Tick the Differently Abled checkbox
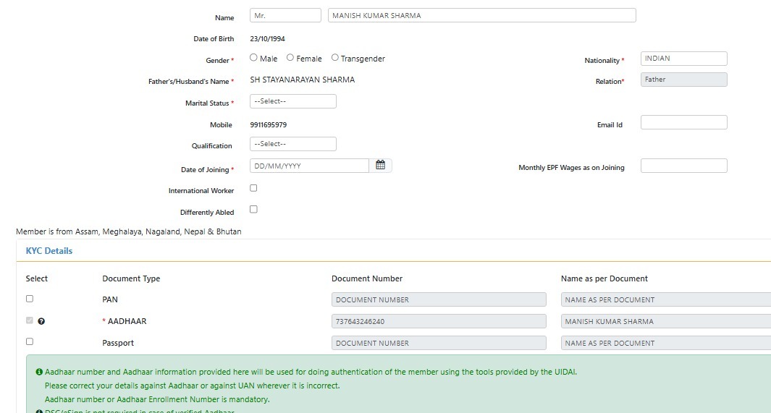Image resolution: width=771 pixels, height=413 pixels. [253, 209]
